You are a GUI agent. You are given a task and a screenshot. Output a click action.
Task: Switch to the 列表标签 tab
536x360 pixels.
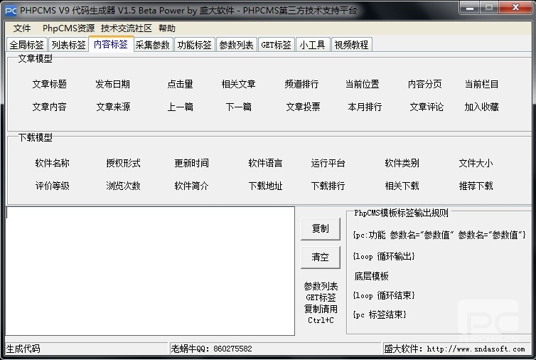point(68,45)
